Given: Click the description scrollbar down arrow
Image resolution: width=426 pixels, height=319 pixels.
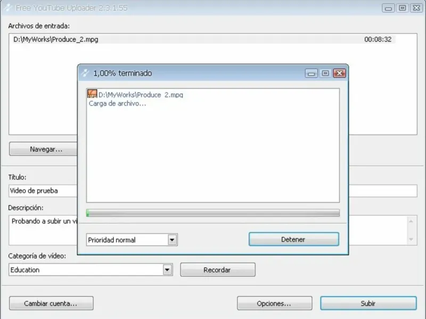Looking at the screenshot, I should (411, 239).
